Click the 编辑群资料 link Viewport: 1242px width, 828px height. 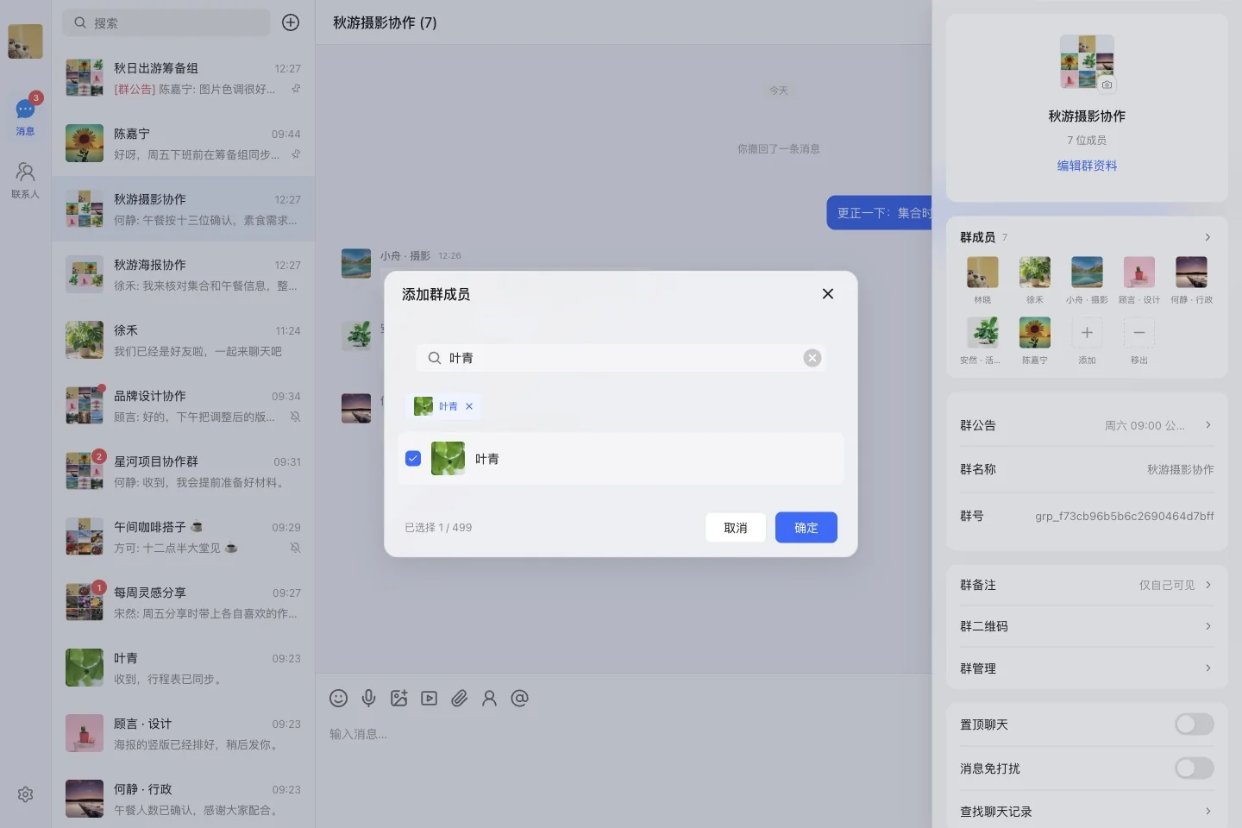pos(1087,166)
